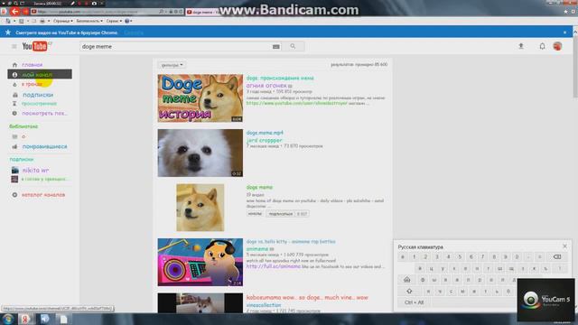Open the on-screen keyboard icon in search box
578x325 pixels.
tap(275, 46)
